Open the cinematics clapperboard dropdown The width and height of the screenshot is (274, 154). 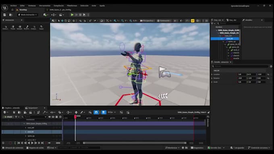click(61, 15)
